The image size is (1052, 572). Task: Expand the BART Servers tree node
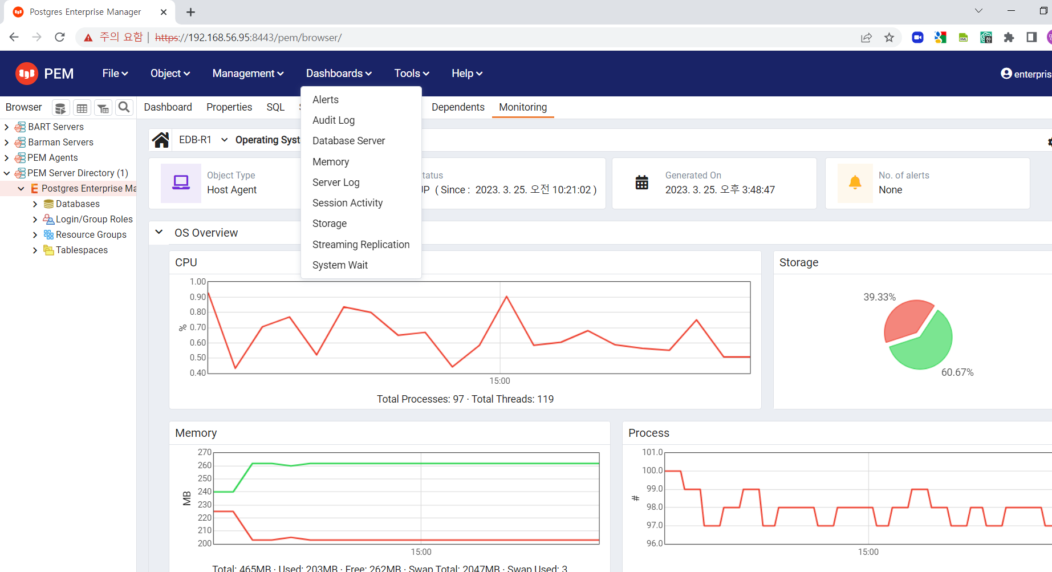click(7, 127)
